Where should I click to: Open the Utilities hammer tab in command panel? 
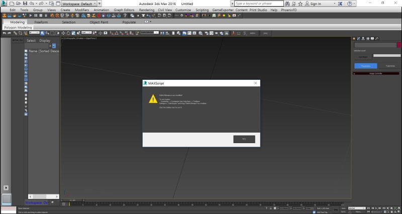(377, 39)
